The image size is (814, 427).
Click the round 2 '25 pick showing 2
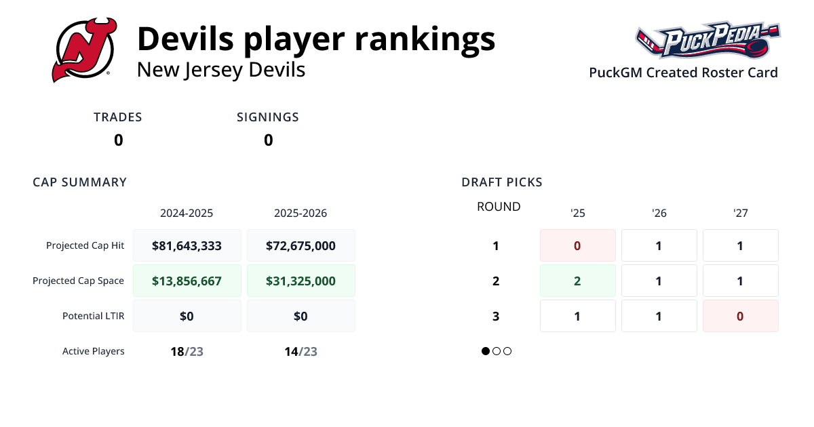(577, 281)
